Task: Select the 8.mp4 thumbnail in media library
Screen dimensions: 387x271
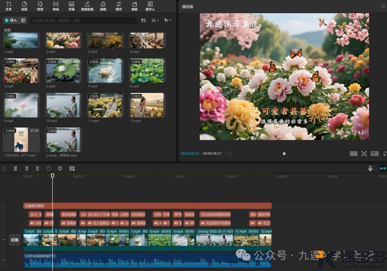Action: [147, 71]
